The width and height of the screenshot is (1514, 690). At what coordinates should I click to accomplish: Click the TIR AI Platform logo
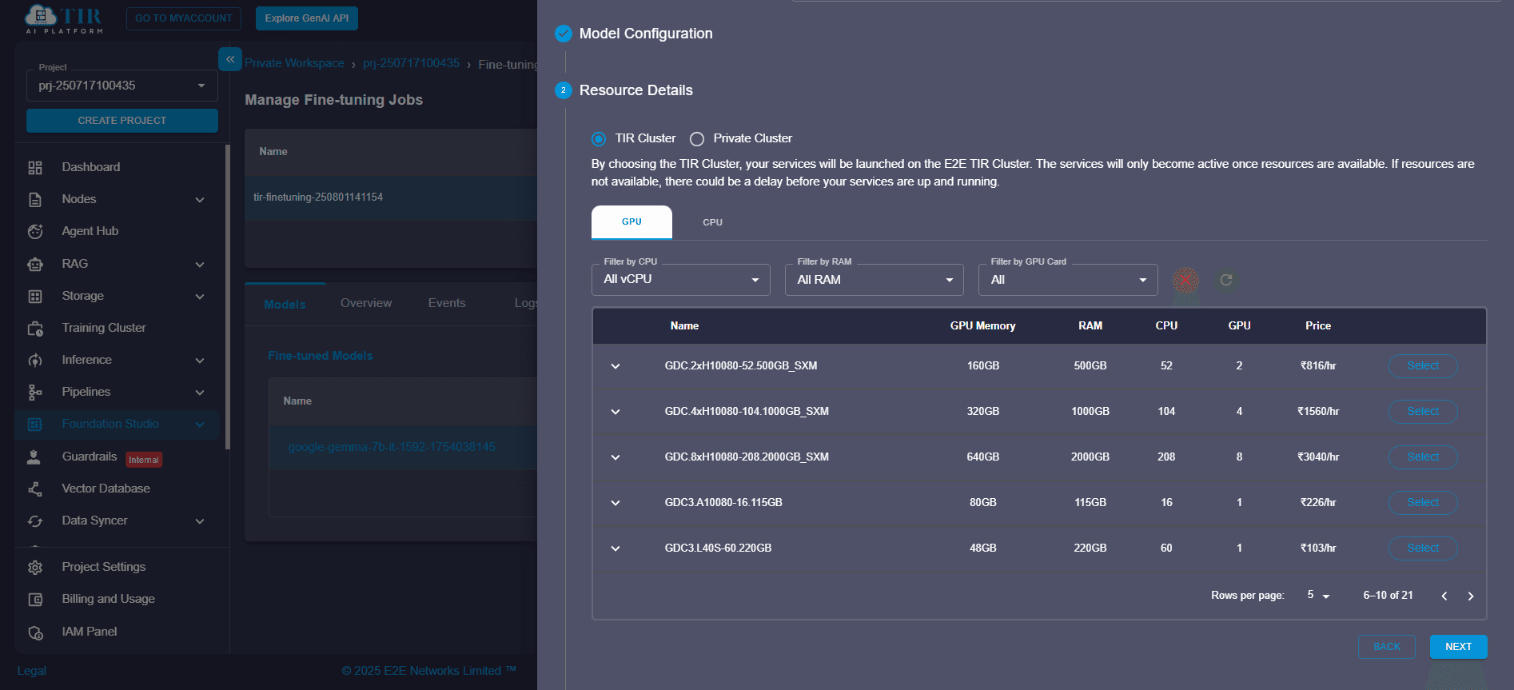point(64,19)
